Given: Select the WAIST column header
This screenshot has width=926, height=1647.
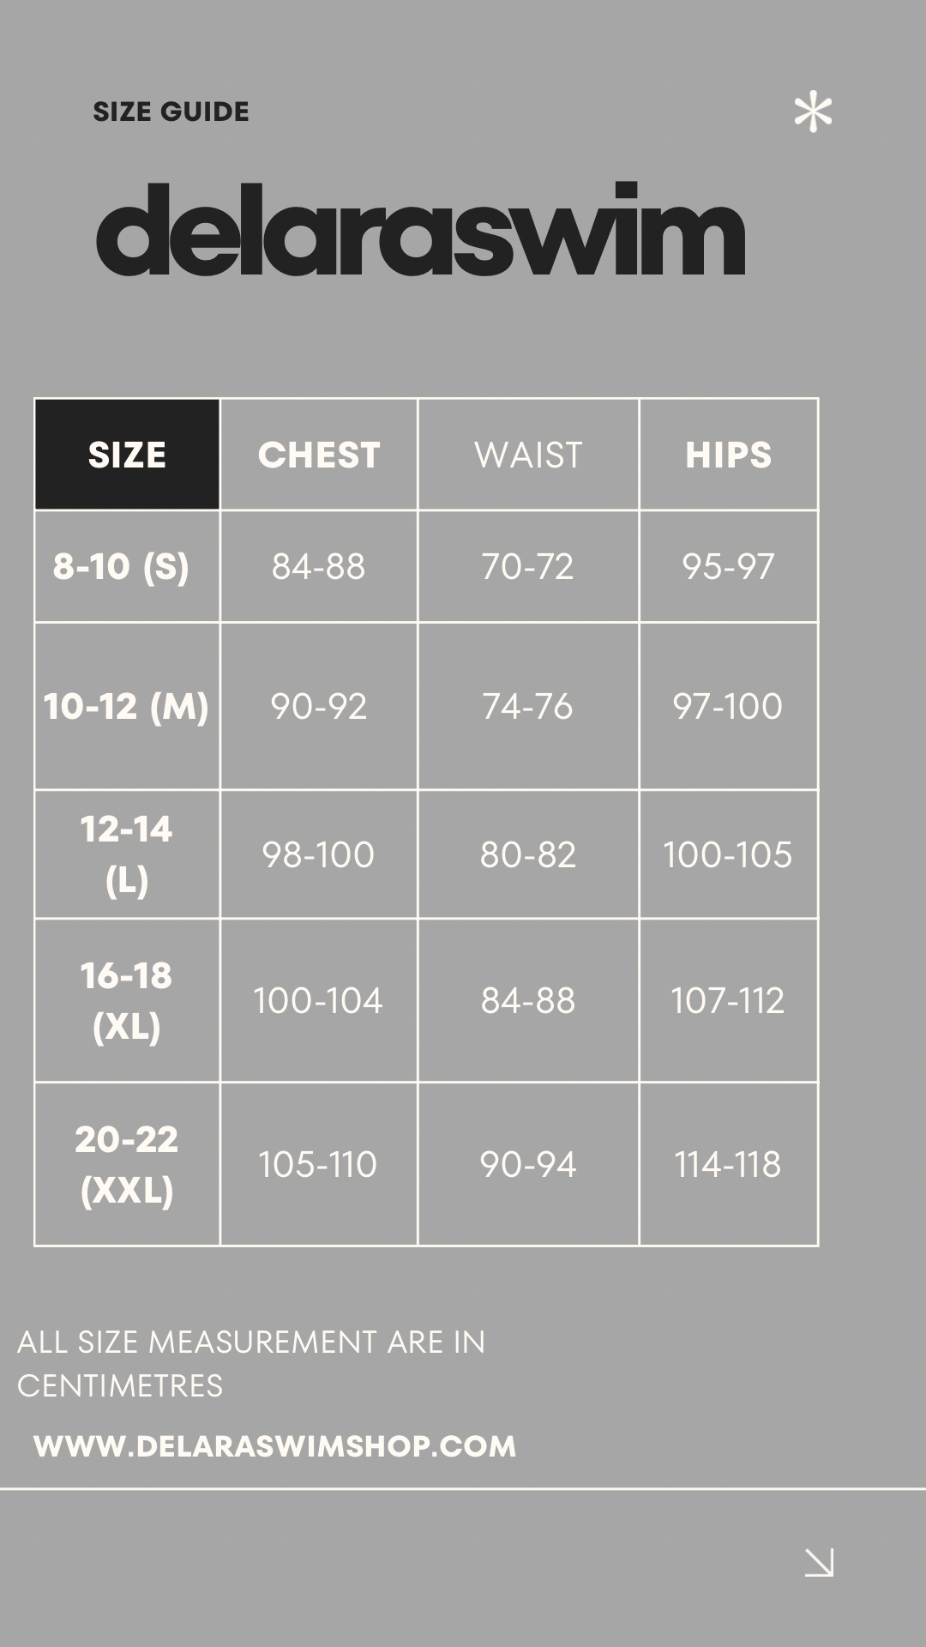Looking at the screenshot, I should pyautogui.click(x=528, y=455).
